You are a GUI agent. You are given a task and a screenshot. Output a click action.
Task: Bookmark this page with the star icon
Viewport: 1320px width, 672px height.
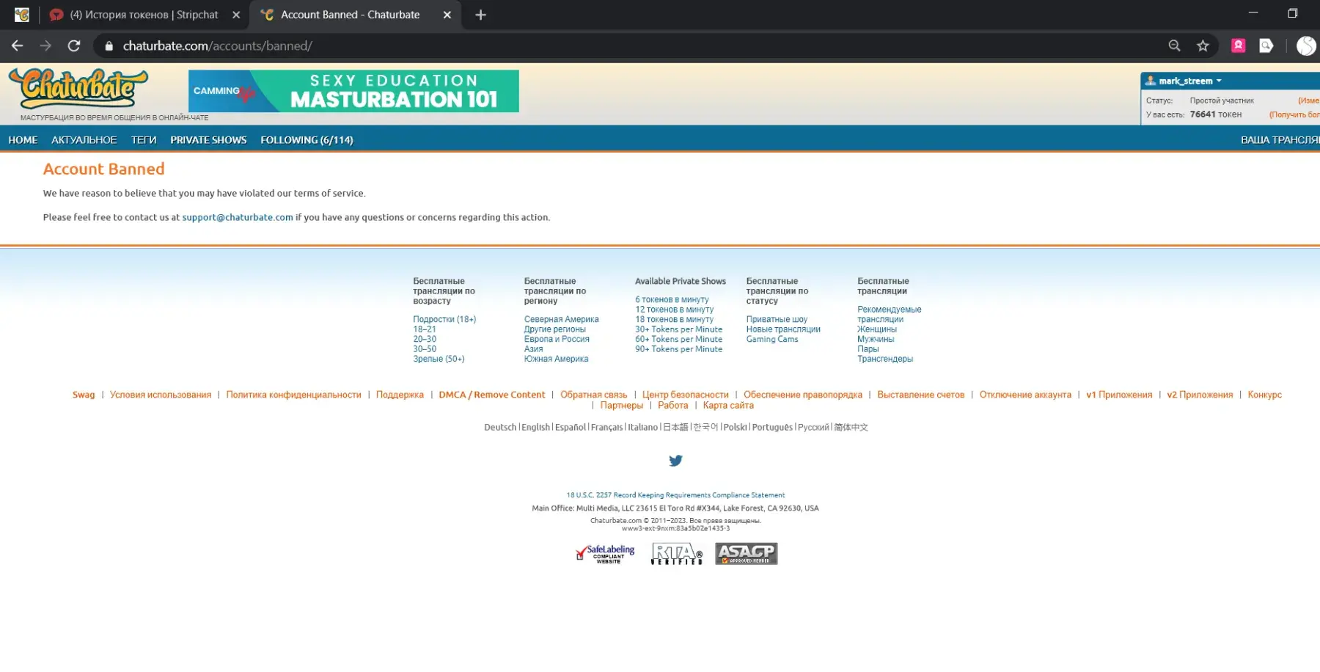tap(1203, 45)
